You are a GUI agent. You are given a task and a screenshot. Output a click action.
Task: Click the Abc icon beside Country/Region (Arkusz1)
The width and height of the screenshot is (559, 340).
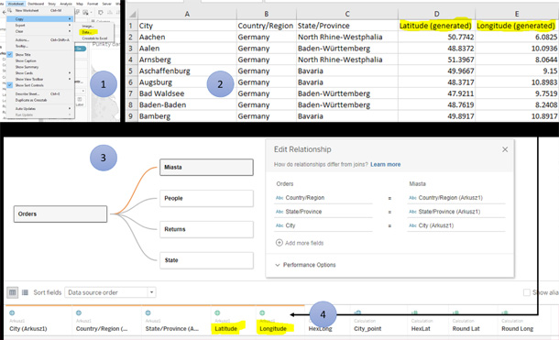click(412, 198)
